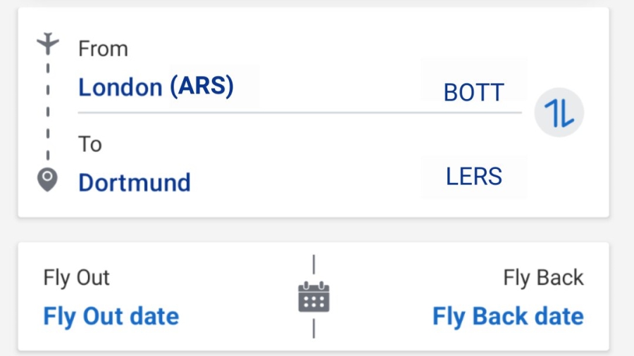Open the calendar icon between dates
Image resolution: width=634 pixels, height=356 pixels.
point(313,297)
